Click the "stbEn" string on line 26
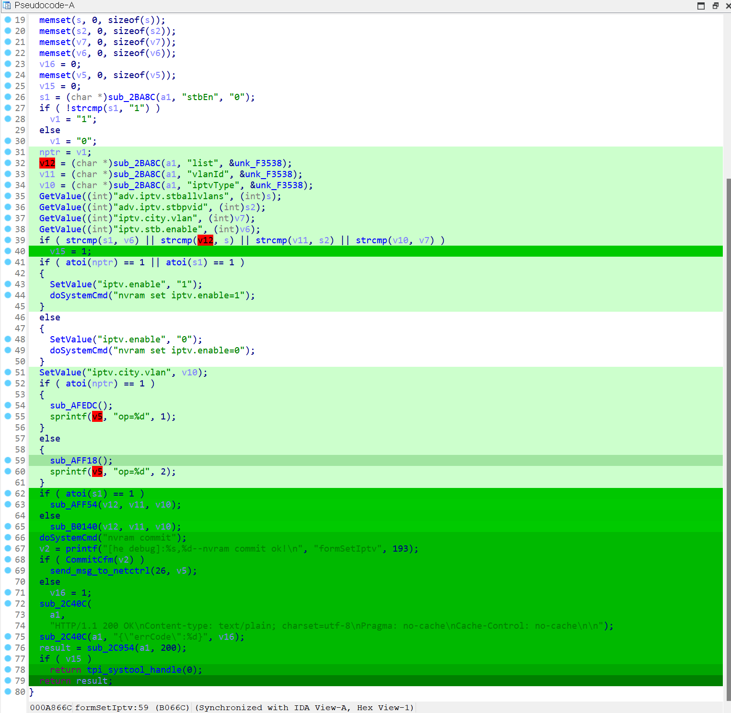The width and height of the screenshot is (731, 713). click(200, 97)
